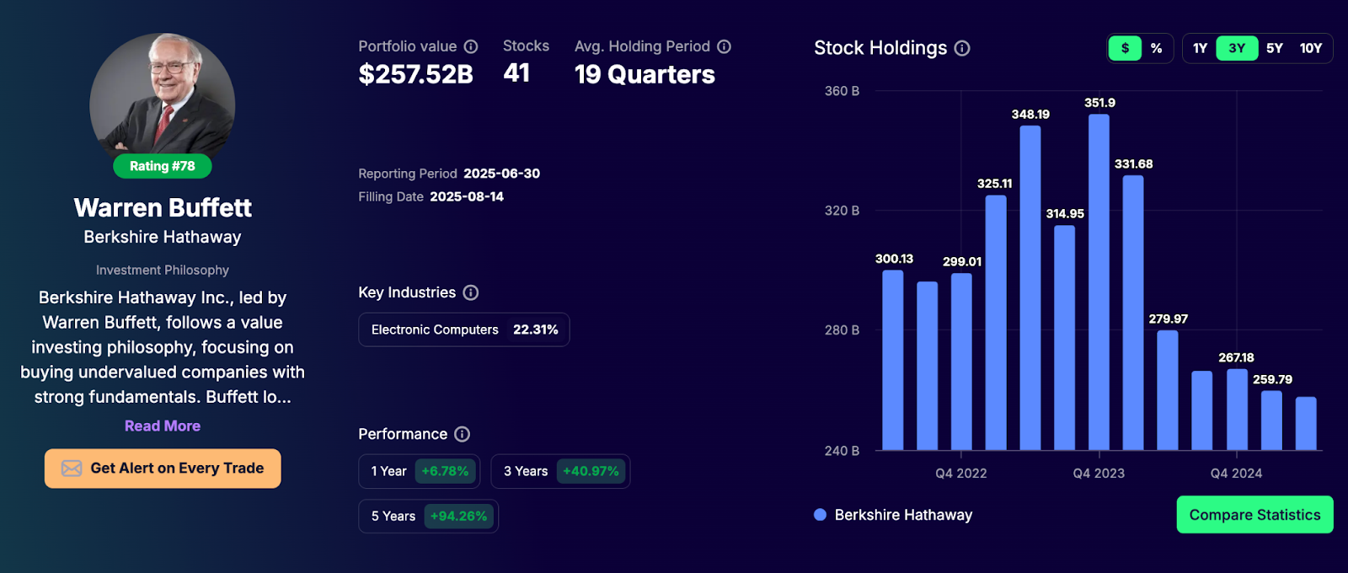This screenshot has height=573, width=1348.
Task: Click the 19 Quarters holding period value
Action: click(645, 74)
